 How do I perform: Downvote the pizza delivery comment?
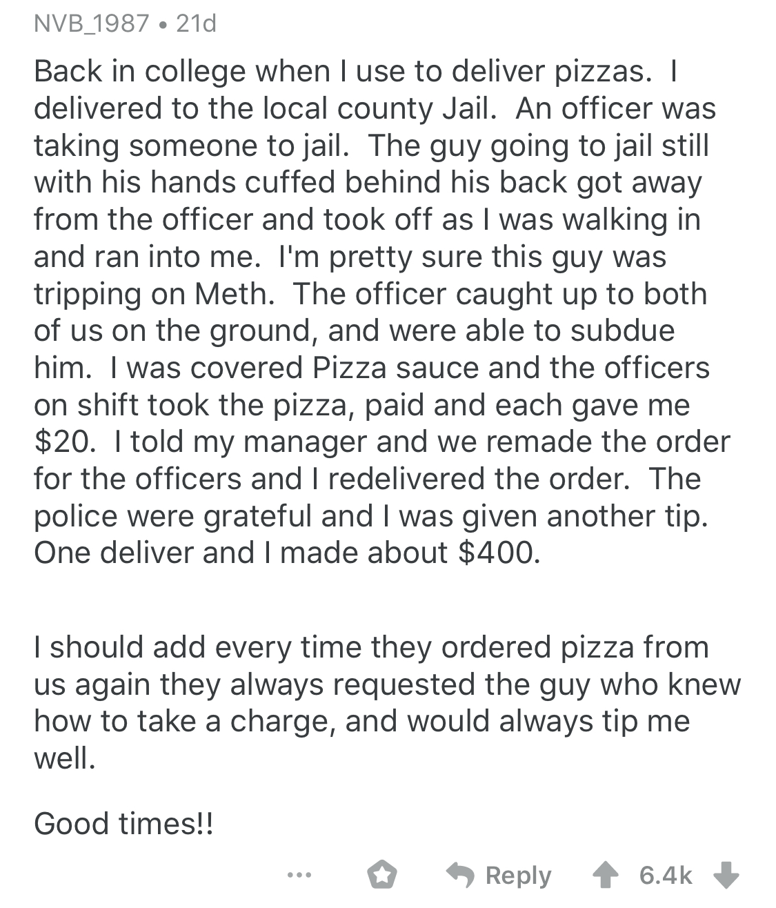(x=726, y=876)
